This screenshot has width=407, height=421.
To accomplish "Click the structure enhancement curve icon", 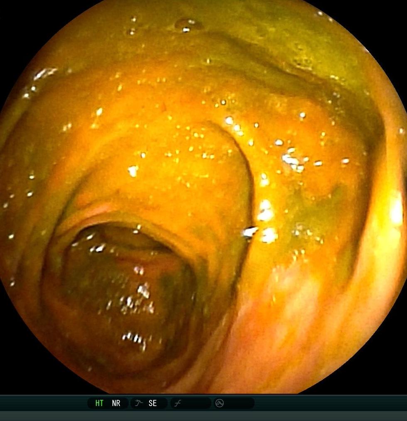I will [x=139, y=403].
